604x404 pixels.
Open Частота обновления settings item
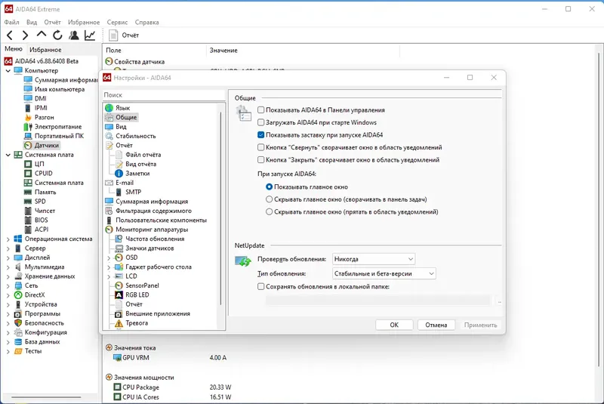tap(155, 239)
